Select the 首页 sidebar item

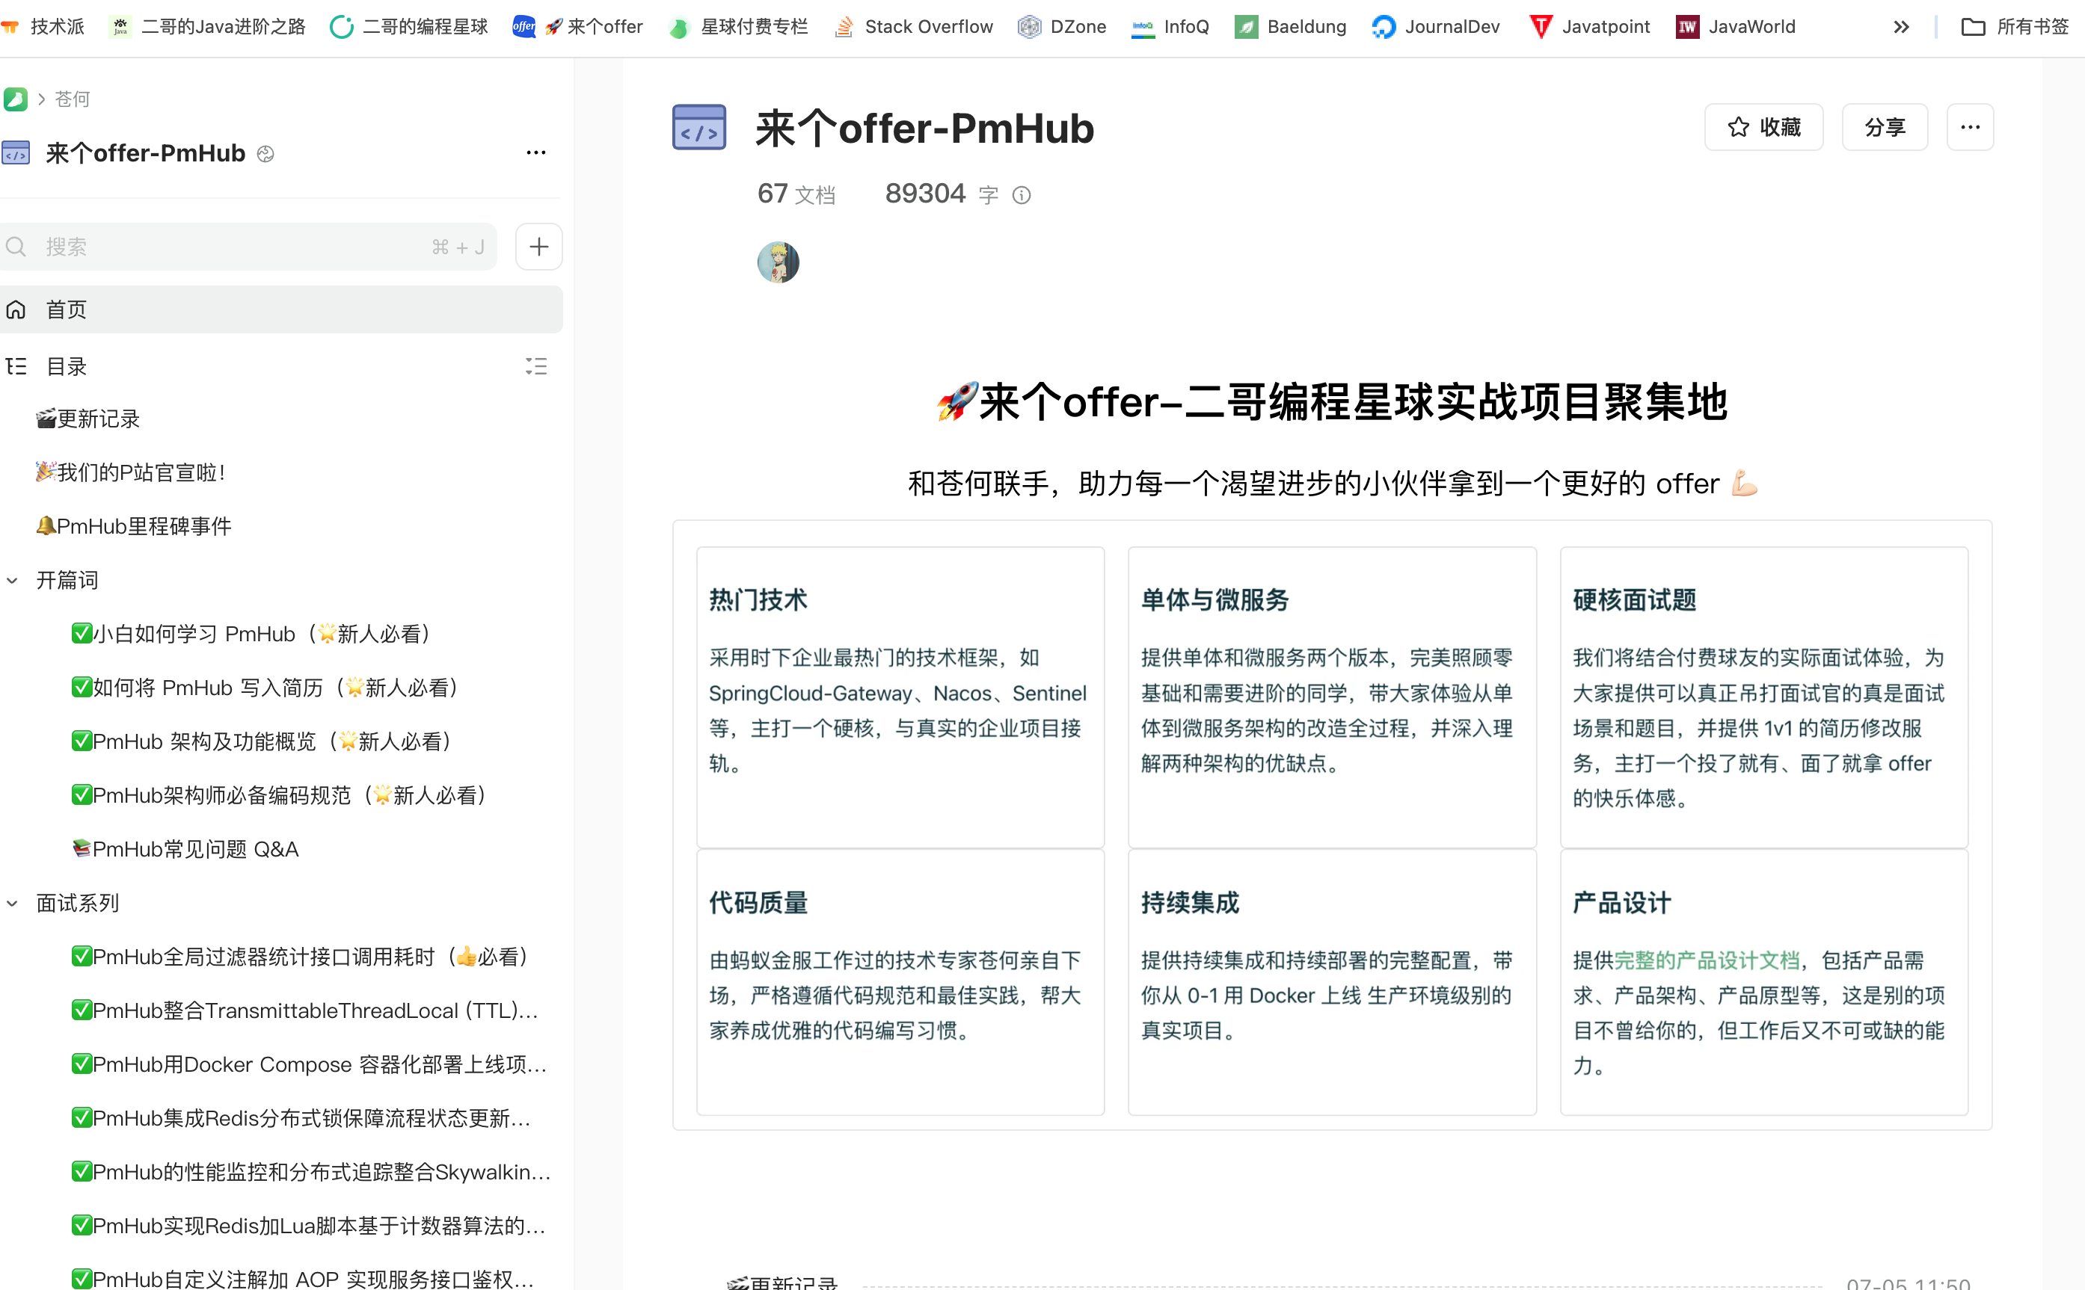67,309
